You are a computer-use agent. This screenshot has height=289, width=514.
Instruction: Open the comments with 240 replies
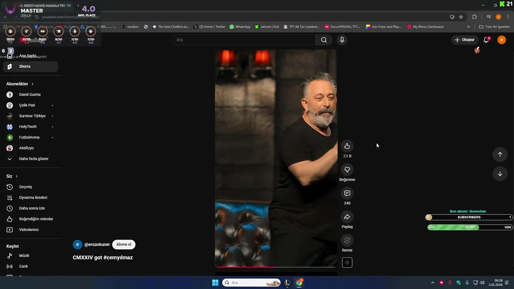pos(347,193)
